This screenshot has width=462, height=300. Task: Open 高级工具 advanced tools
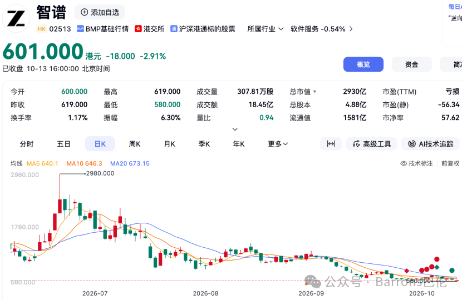coord(371,144)
